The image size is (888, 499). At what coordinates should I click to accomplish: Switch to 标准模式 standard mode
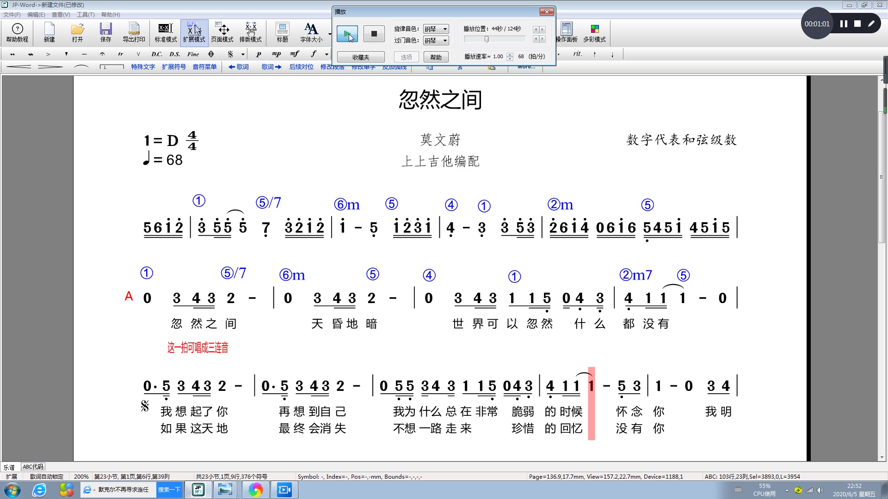pyautogui.click(x=166, y=32)
